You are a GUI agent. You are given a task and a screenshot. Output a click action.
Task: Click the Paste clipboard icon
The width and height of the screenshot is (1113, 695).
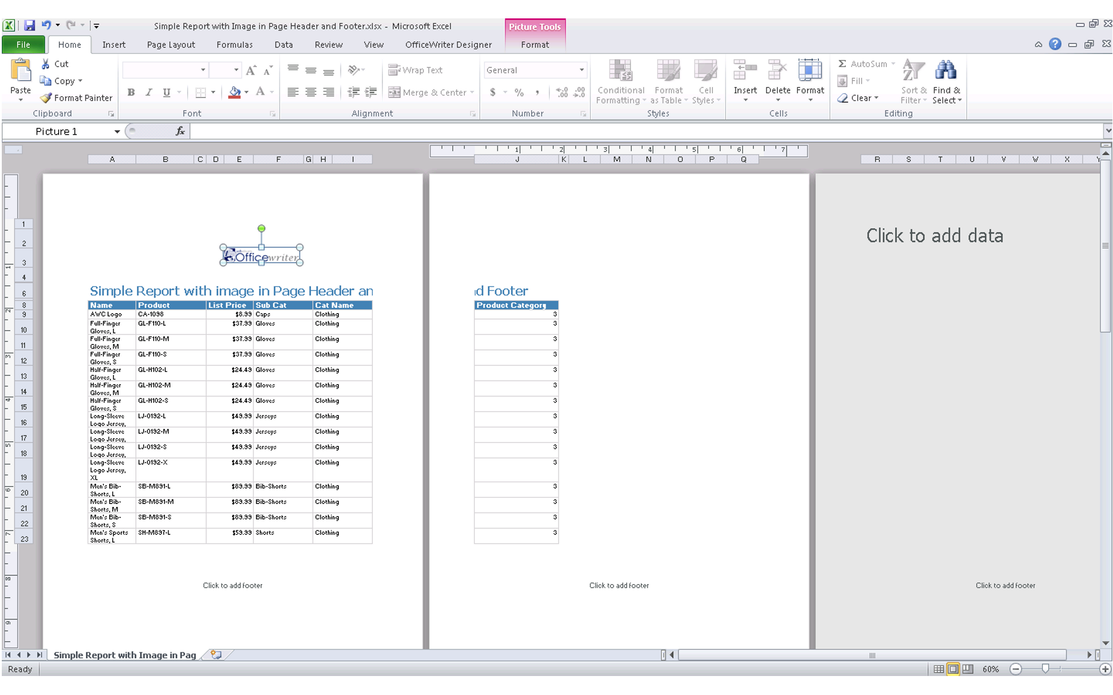(21, 70)
